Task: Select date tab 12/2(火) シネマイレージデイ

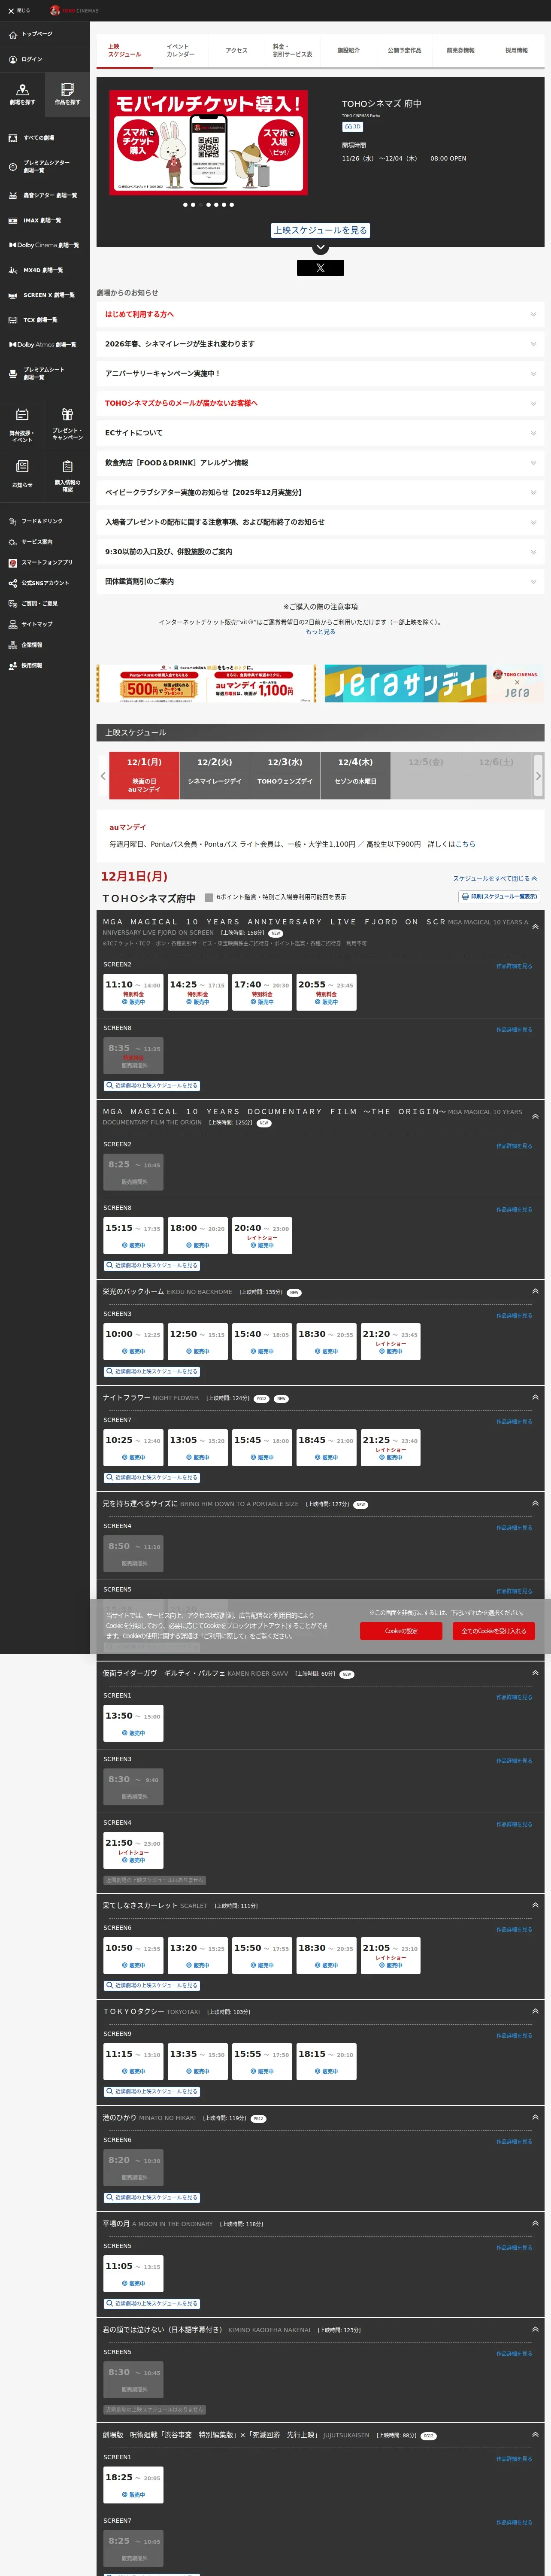Action: [214, 775]
